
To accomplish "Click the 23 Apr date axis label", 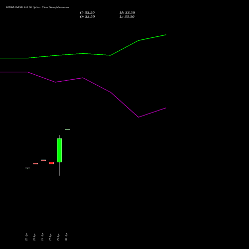I will pos(34,237).
